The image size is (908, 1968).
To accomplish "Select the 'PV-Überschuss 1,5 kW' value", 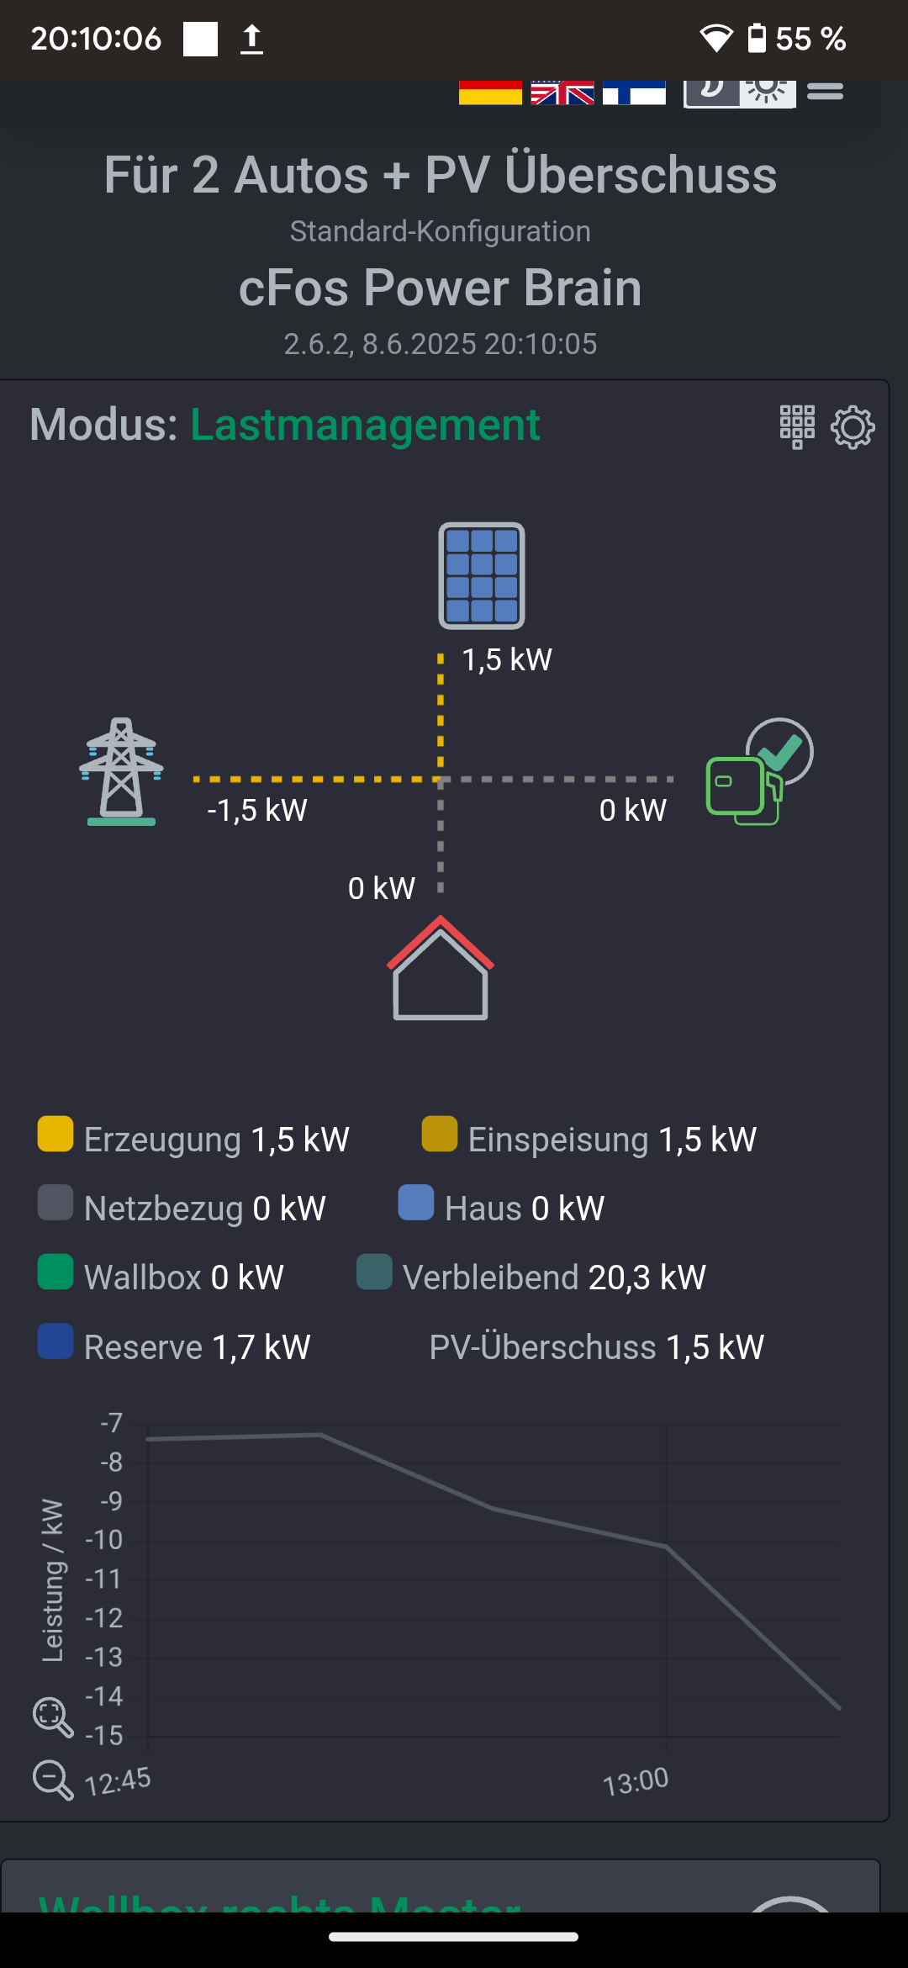I will pyautogui.click(x=597, y=1347).
